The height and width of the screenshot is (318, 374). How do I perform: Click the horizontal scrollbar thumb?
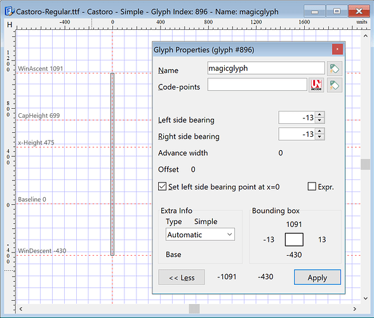click(x=194, y=309)
